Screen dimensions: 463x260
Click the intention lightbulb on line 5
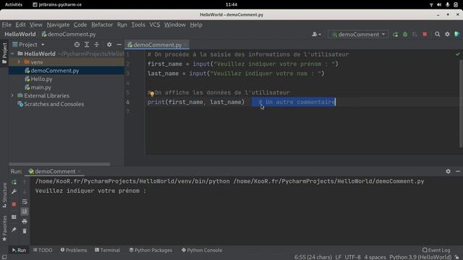coord(152,94)
